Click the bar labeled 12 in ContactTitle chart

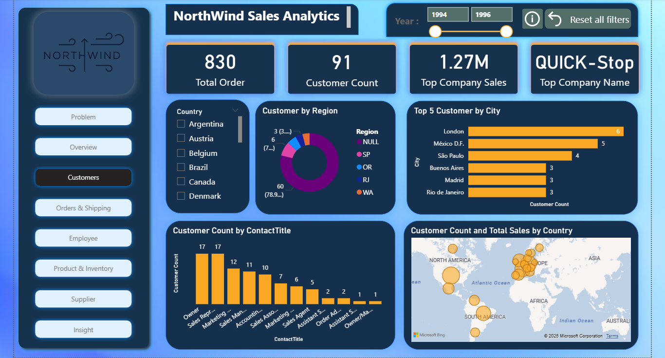[x=234, y=286]
